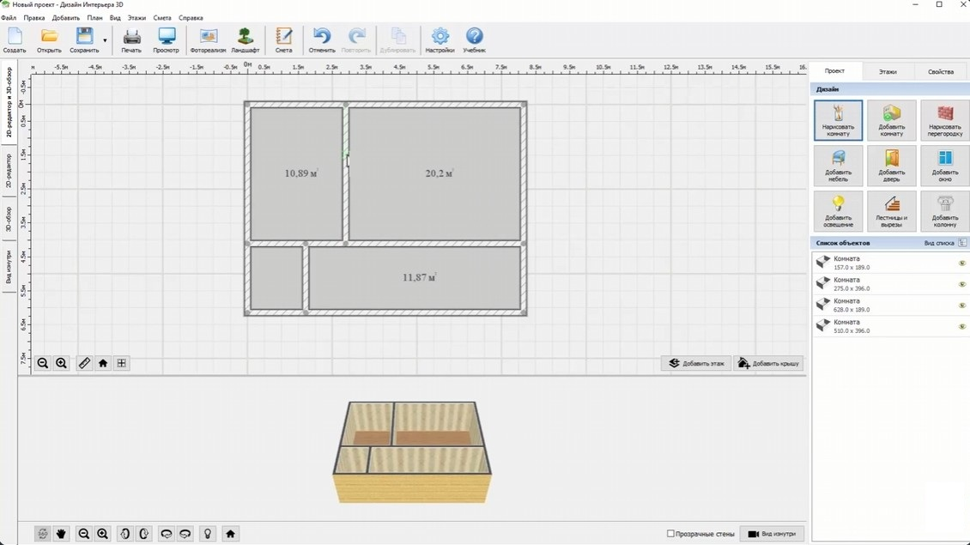Open Фотореализм rendering from the toolbar
Image resolution: width=970 pixels, height=545 pixels.
click(208, 40)
